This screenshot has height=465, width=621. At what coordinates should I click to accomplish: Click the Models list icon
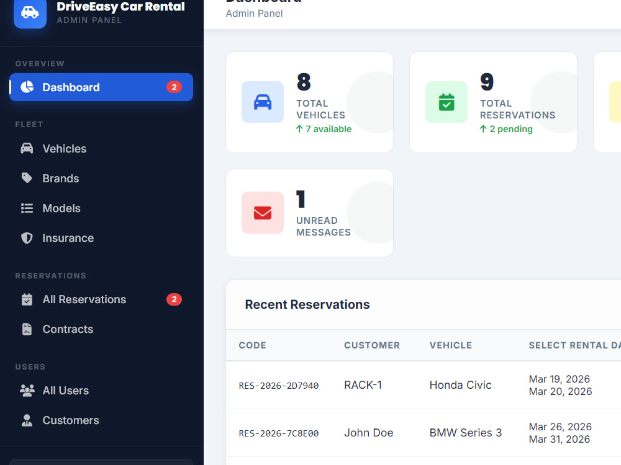click(27, 208)
